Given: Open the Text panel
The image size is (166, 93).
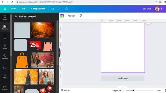Looking at the screenshot, I should pyautogui.click(x=5, y=37).
